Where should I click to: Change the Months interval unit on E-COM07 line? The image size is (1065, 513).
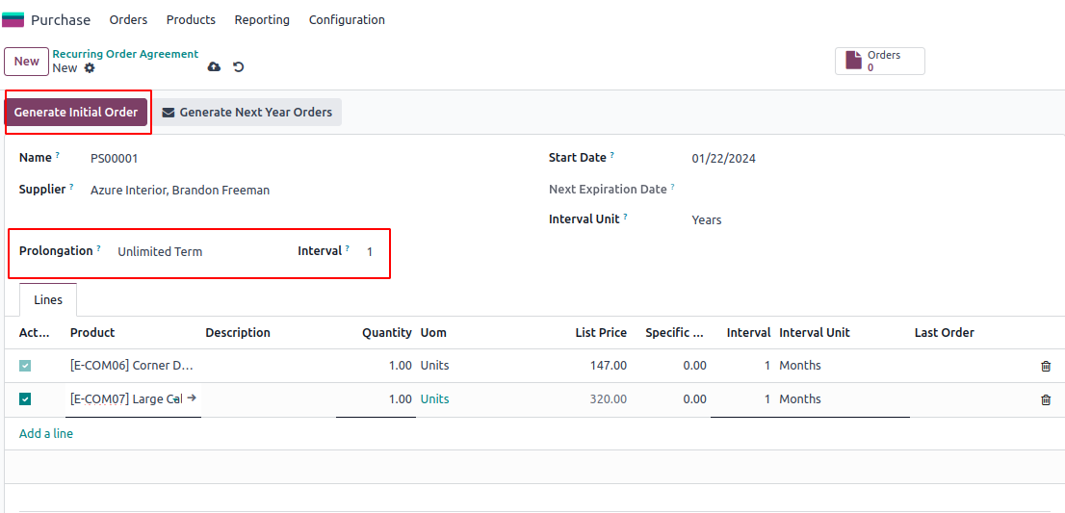[838, 399]
